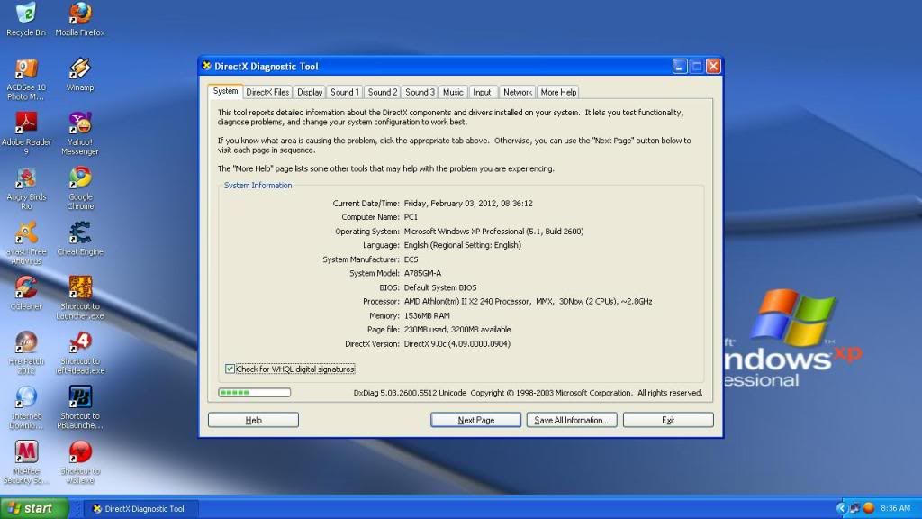Select the McAfee Security Scan icon
This screenshot has height=519, width=922.
(x=26, y=462)
